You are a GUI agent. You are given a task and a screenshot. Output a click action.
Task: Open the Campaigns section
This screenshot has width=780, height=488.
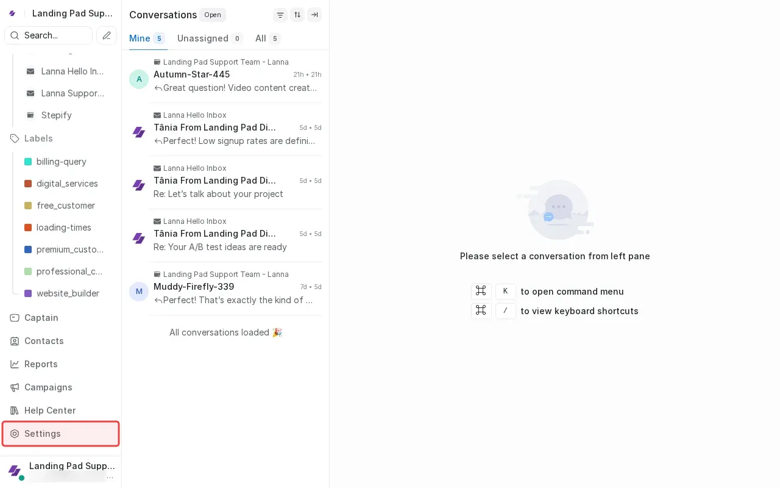48,387
